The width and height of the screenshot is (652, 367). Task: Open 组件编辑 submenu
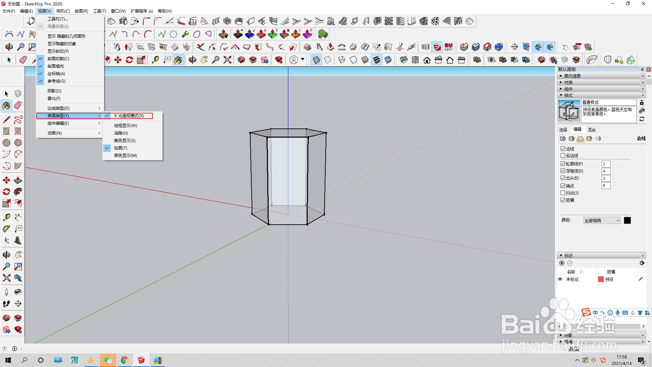(x=70, y=123)
